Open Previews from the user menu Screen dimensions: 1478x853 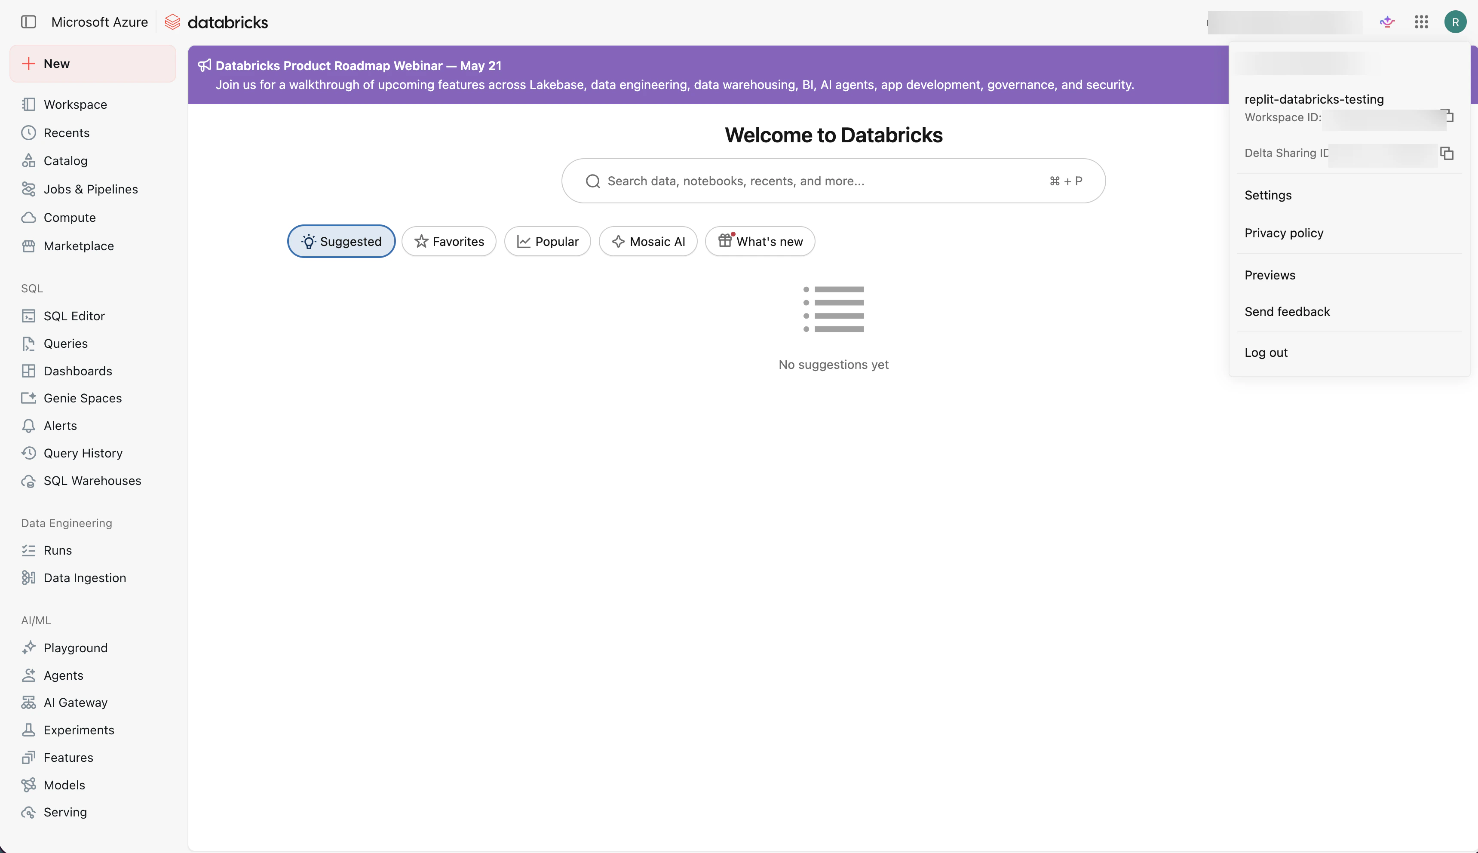click(x=1349, y=275)
